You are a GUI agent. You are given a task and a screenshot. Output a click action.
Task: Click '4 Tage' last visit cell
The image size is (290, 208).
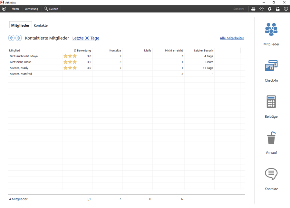[208, 56]
